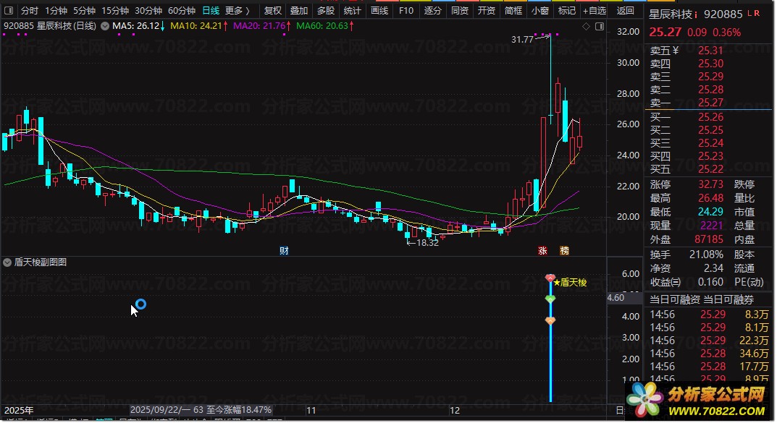Click trade row with volume 22.3万
This screenshot has width=777, height=423.
(x=709, y=341)
